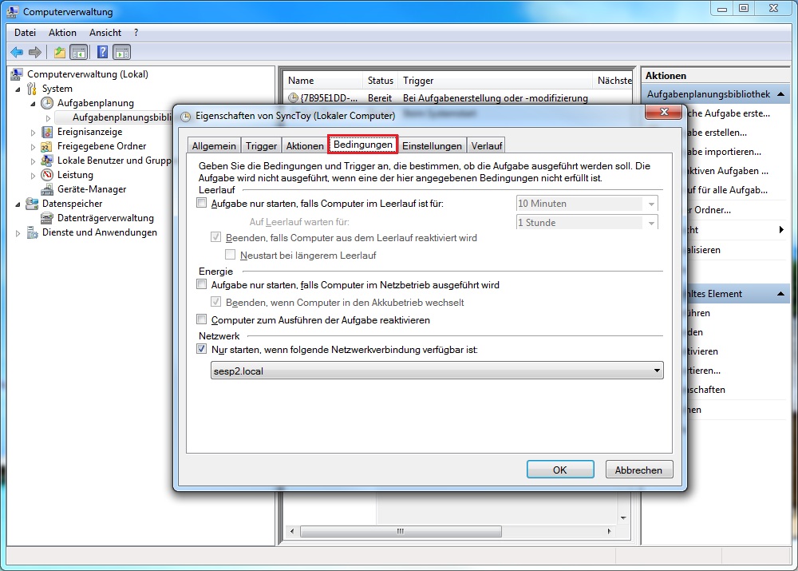The width and height of the screenshot is (798, 571).
Task: Open the 1 Stunde wait-for-idle dropdown
Action: [587, 222]
